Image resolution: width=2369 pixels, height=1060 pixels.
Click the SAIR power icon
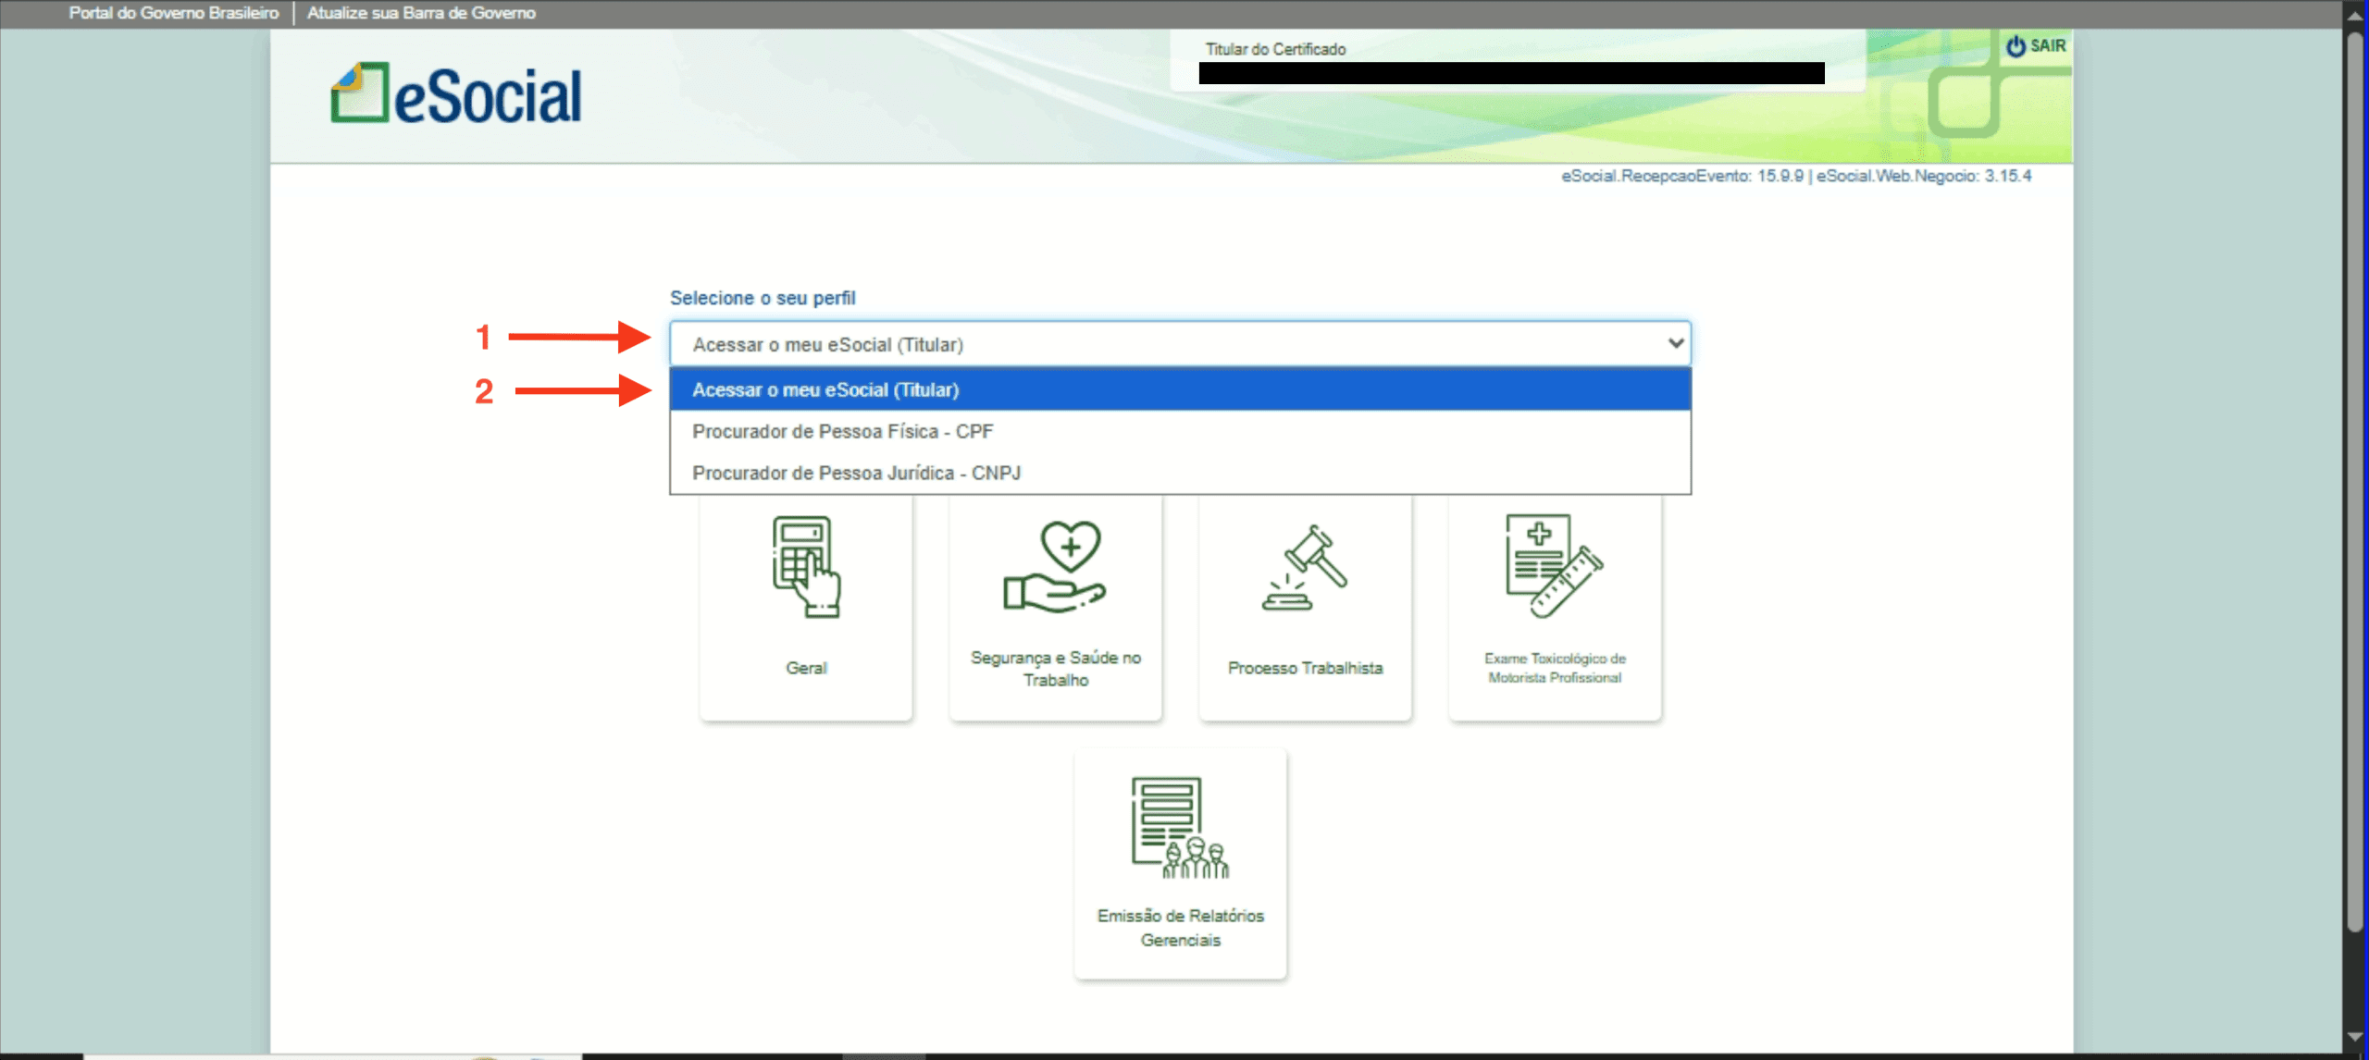pos(2015,45)
